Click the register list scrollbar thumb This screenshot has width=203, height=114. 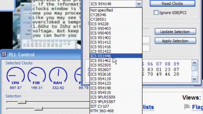click(x=194, y=68)
